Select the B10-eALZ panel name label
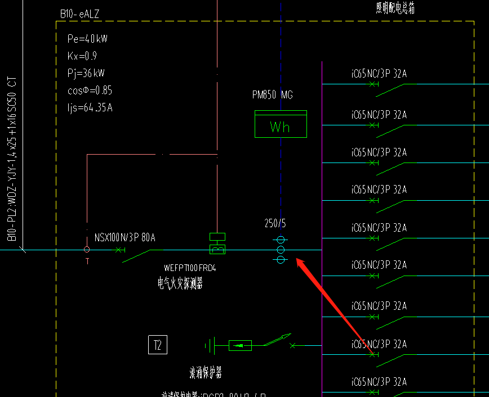489x397 pixels. click(79, 14)
